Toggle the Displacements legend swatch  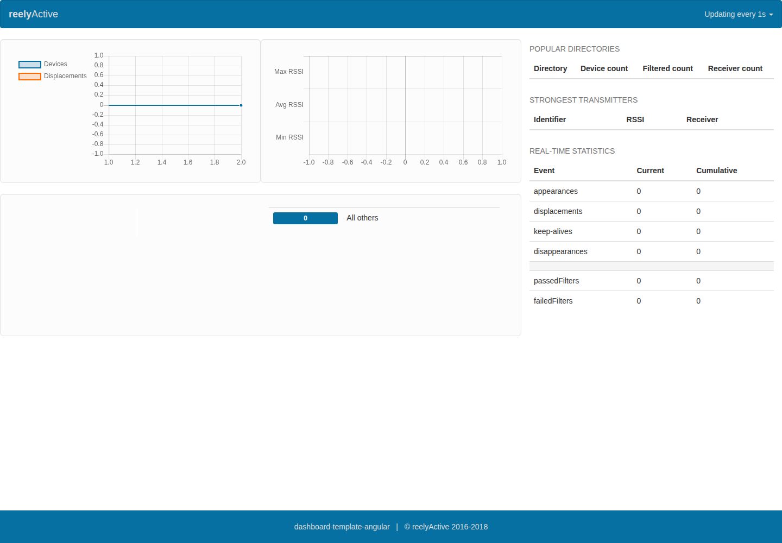tap(30, 76)
